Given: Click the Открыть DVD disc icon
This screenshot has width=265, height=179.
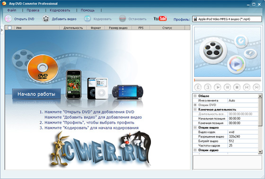Looking at the screenshot, I should click(8, 18).
